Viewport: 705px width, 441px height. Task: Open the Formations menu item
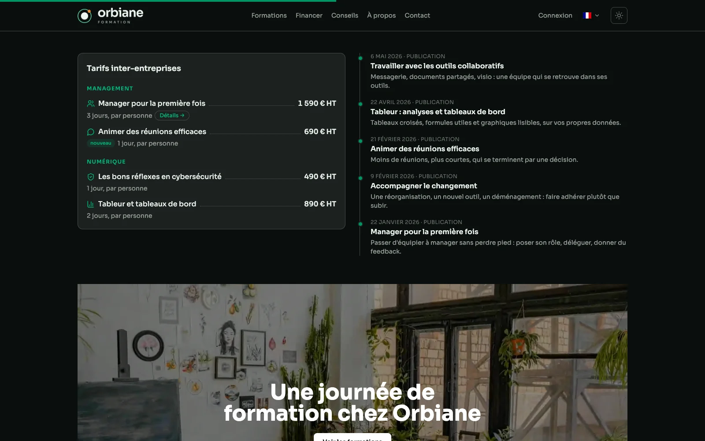pos(269,15)
